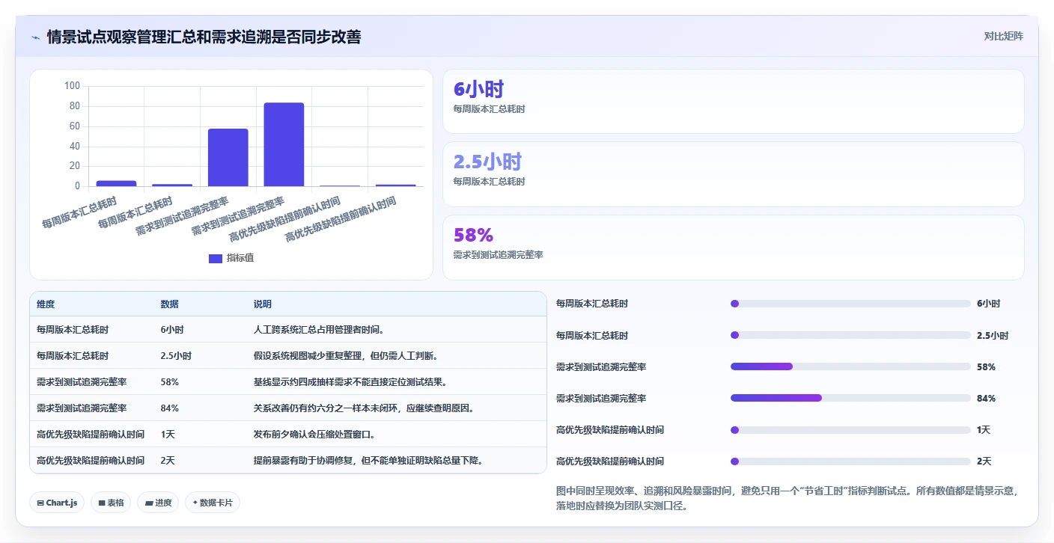Click the 表格 tag chip
The width and height of the screenshot is (1054, 543).
pos(111,503)
